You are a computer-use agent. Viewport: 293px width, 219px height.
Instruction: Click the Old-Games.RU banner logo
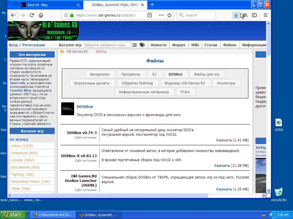click(43, 31)
